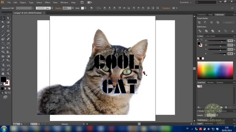Screen dimensions: 236x132
Task: Click the Minus Back pathfinder icon
Action: 232,31
